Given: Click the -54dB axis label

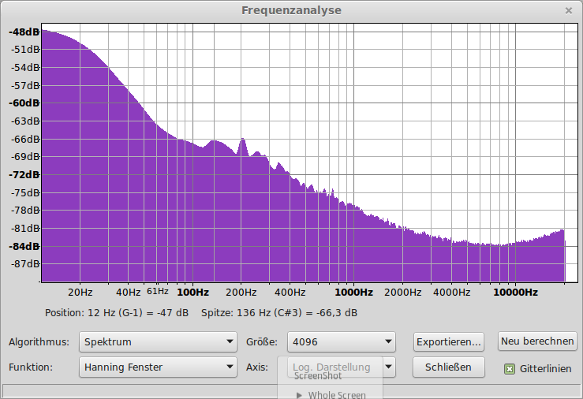Looking at the screenshot, I should pyautogui.click(x=25, y=68).
